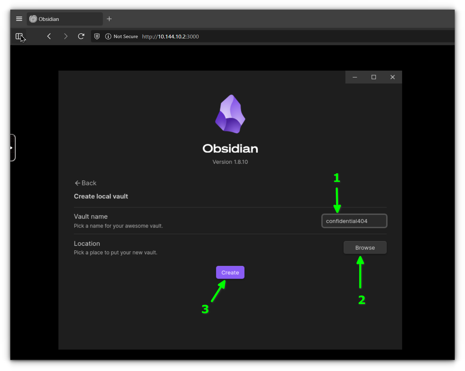The height and width of the screenshot is (371, 465).
Task: Click the Location label
Action: pos(87,243)
